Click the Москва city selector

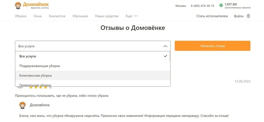(180, 6)
